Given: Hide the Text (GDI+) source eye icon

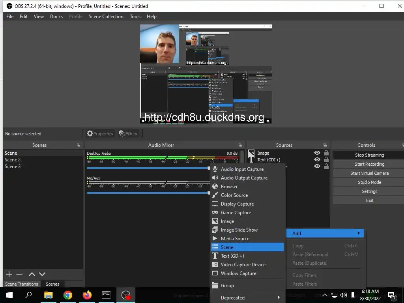Looking at the screenshot, I should (x=317, y=159).
